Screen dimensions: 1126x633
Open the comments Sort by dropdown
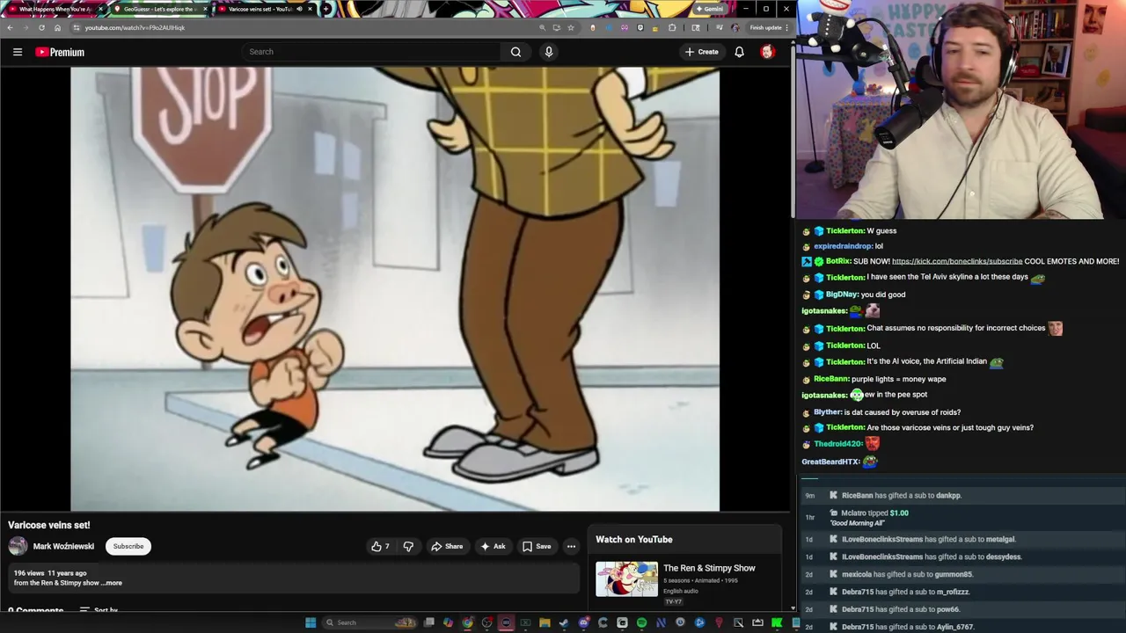(x=99, y=609)
